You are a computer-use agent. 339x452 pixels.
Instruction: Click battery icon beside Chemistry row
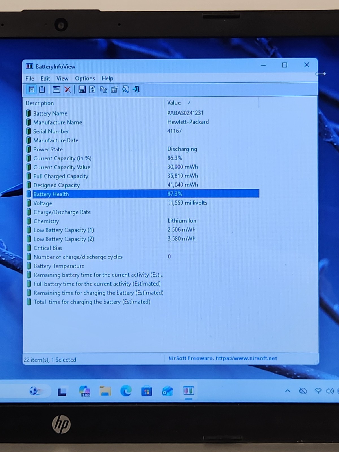pos(29,221)
